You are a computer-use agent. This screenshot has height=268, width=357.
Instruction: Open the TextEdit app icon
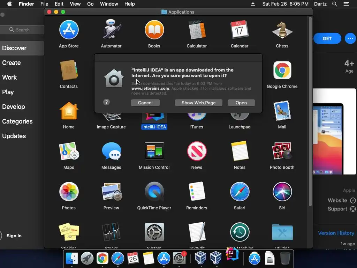(197, 232)
